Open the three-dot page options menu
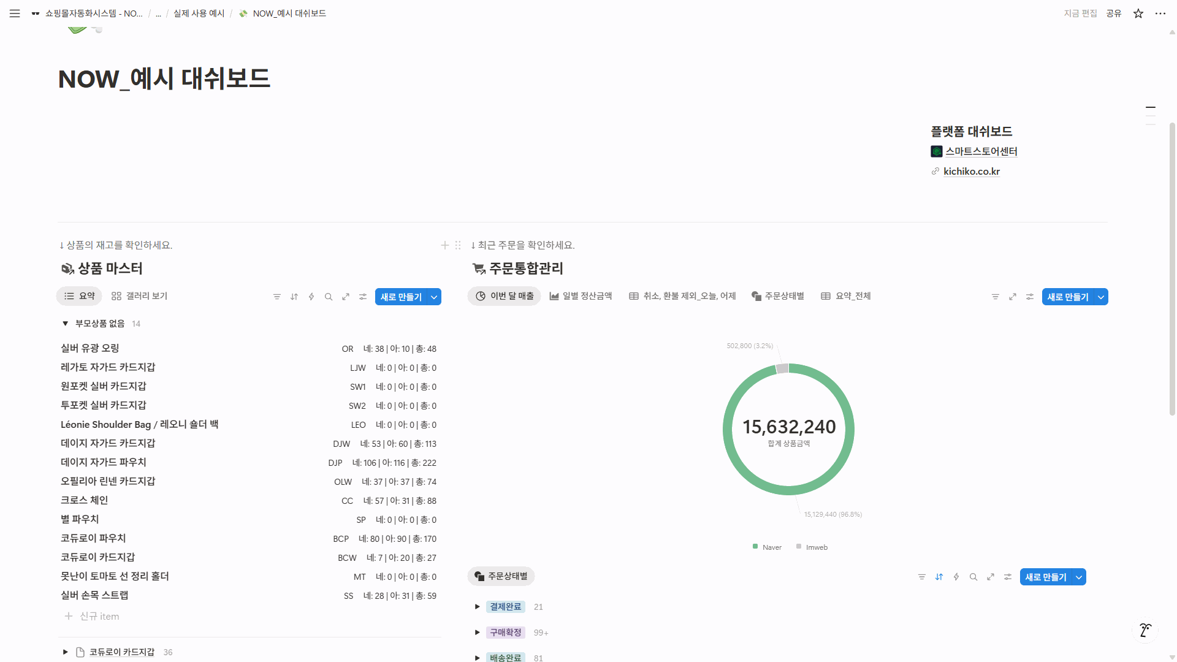The image size is (1177, 662). pos(1160,13)
